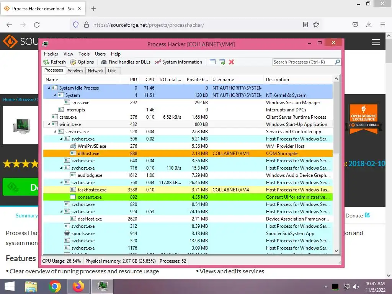The image size is (392, 294).
Task: Open the Firefox application menu icon
Action: [x=382, y=24]
